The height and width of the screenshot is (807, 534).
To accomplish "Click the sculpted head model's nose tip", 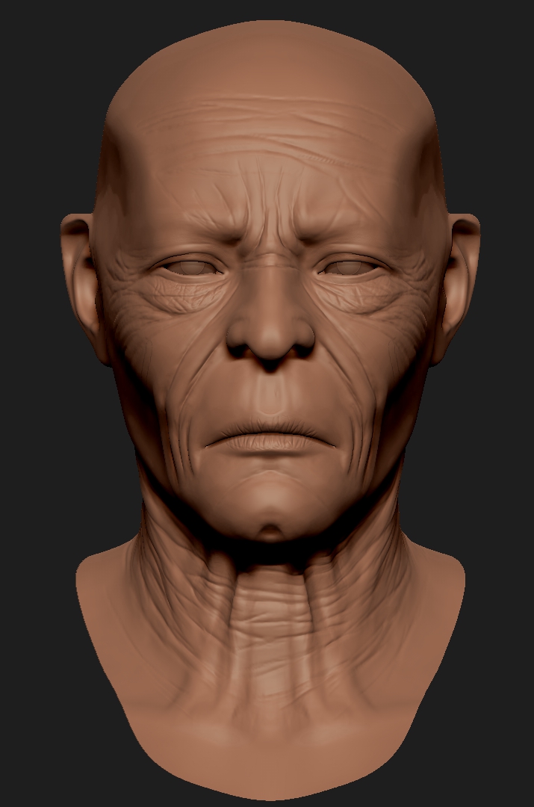I will 270,341.
